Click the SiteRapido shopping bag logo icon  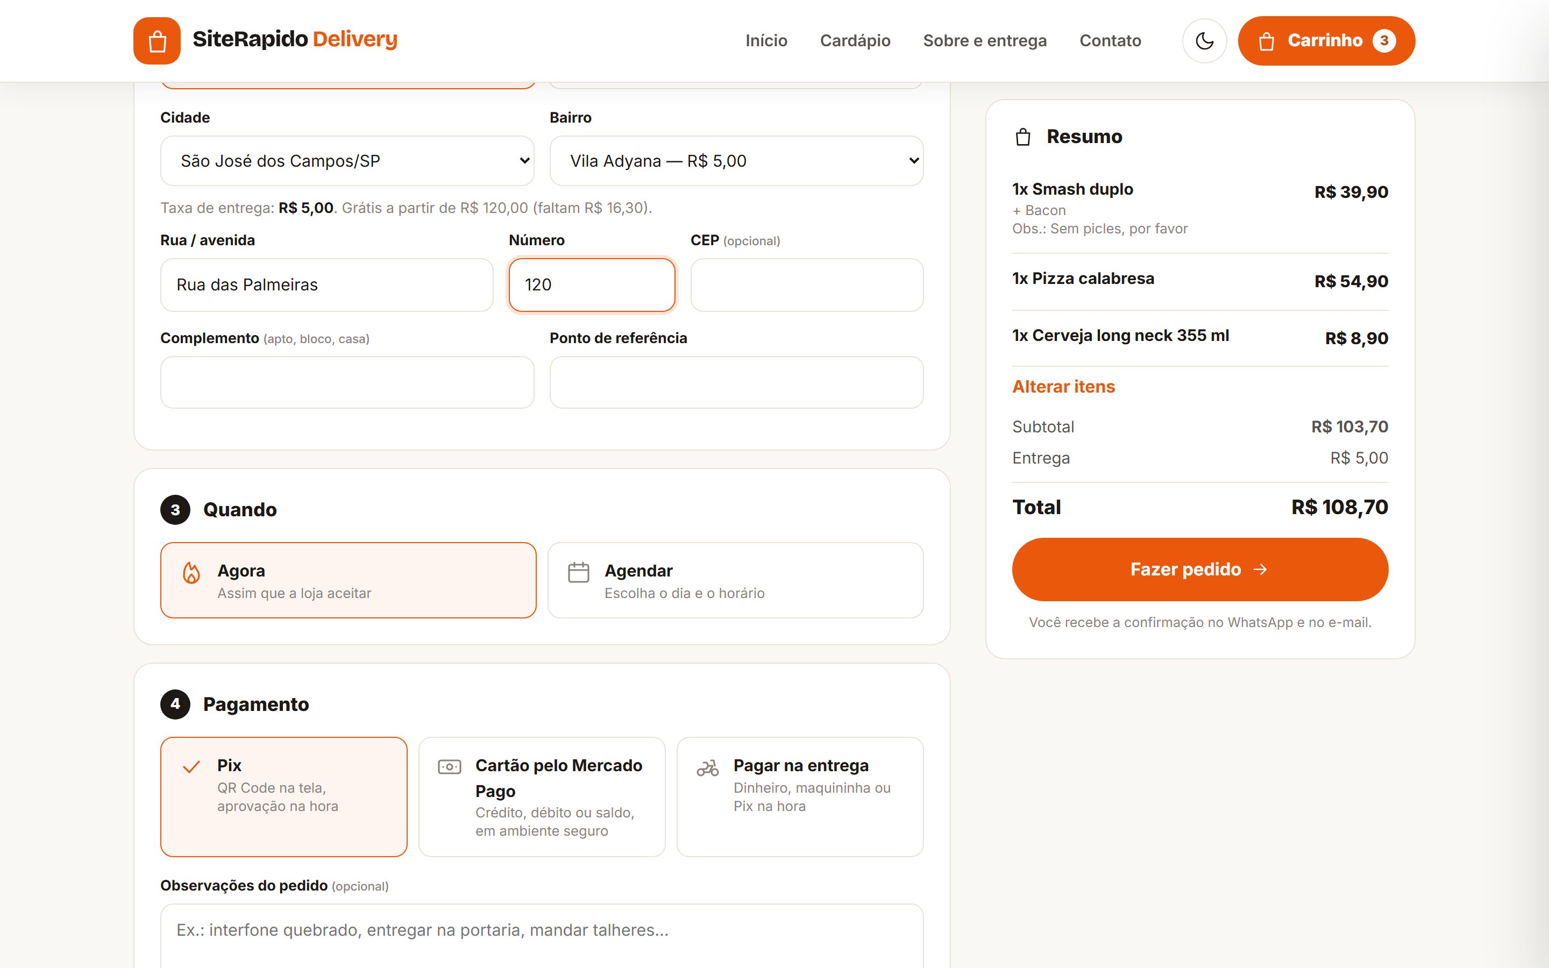[157, 40]
